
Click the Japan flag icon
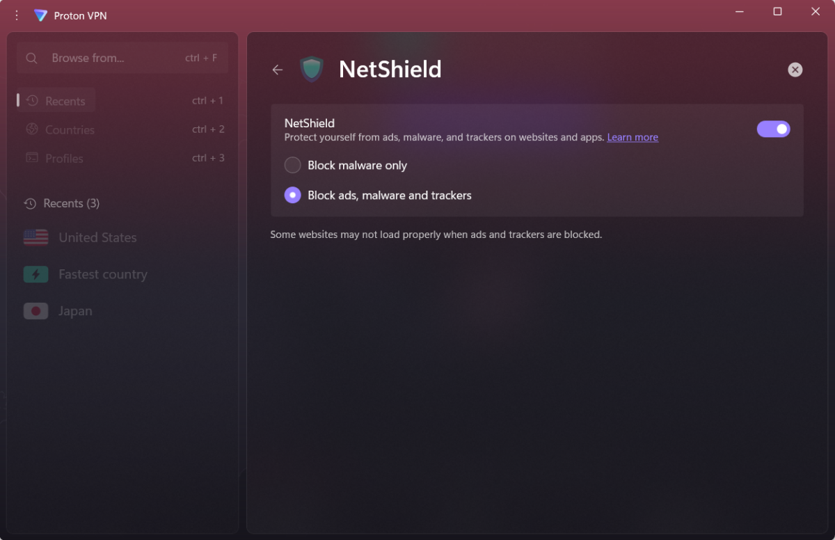point(36,311)
